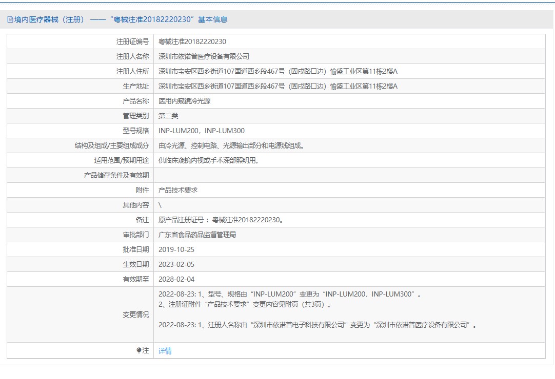Screen dimensions: 555x379
Task: Select change line about 型号、规格 INP-LUM200 变更
Action: [x=290, y=294]
